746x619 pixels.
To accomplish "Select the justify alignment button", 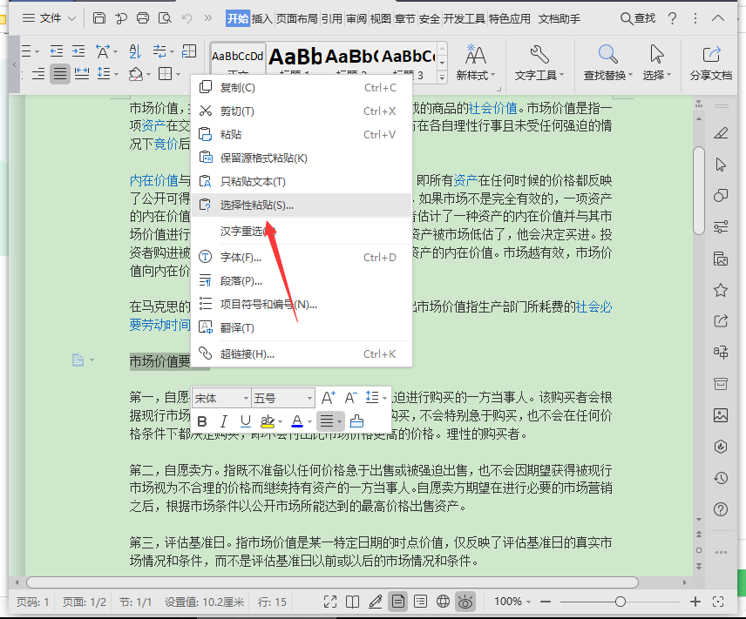I will point(60,74).
